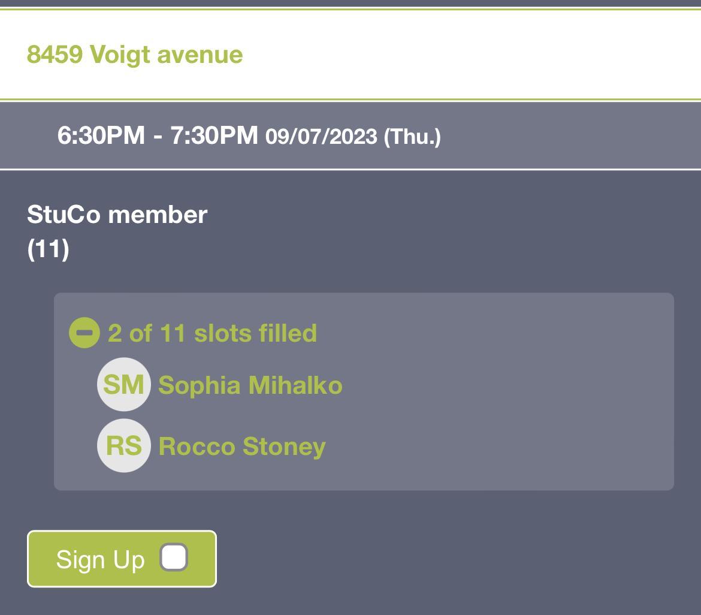Image resolution: width=701 pixels, height=615 pixels.
Task: Click the (11) slot count below StuCo member
Action: click(x=48, y=248)
